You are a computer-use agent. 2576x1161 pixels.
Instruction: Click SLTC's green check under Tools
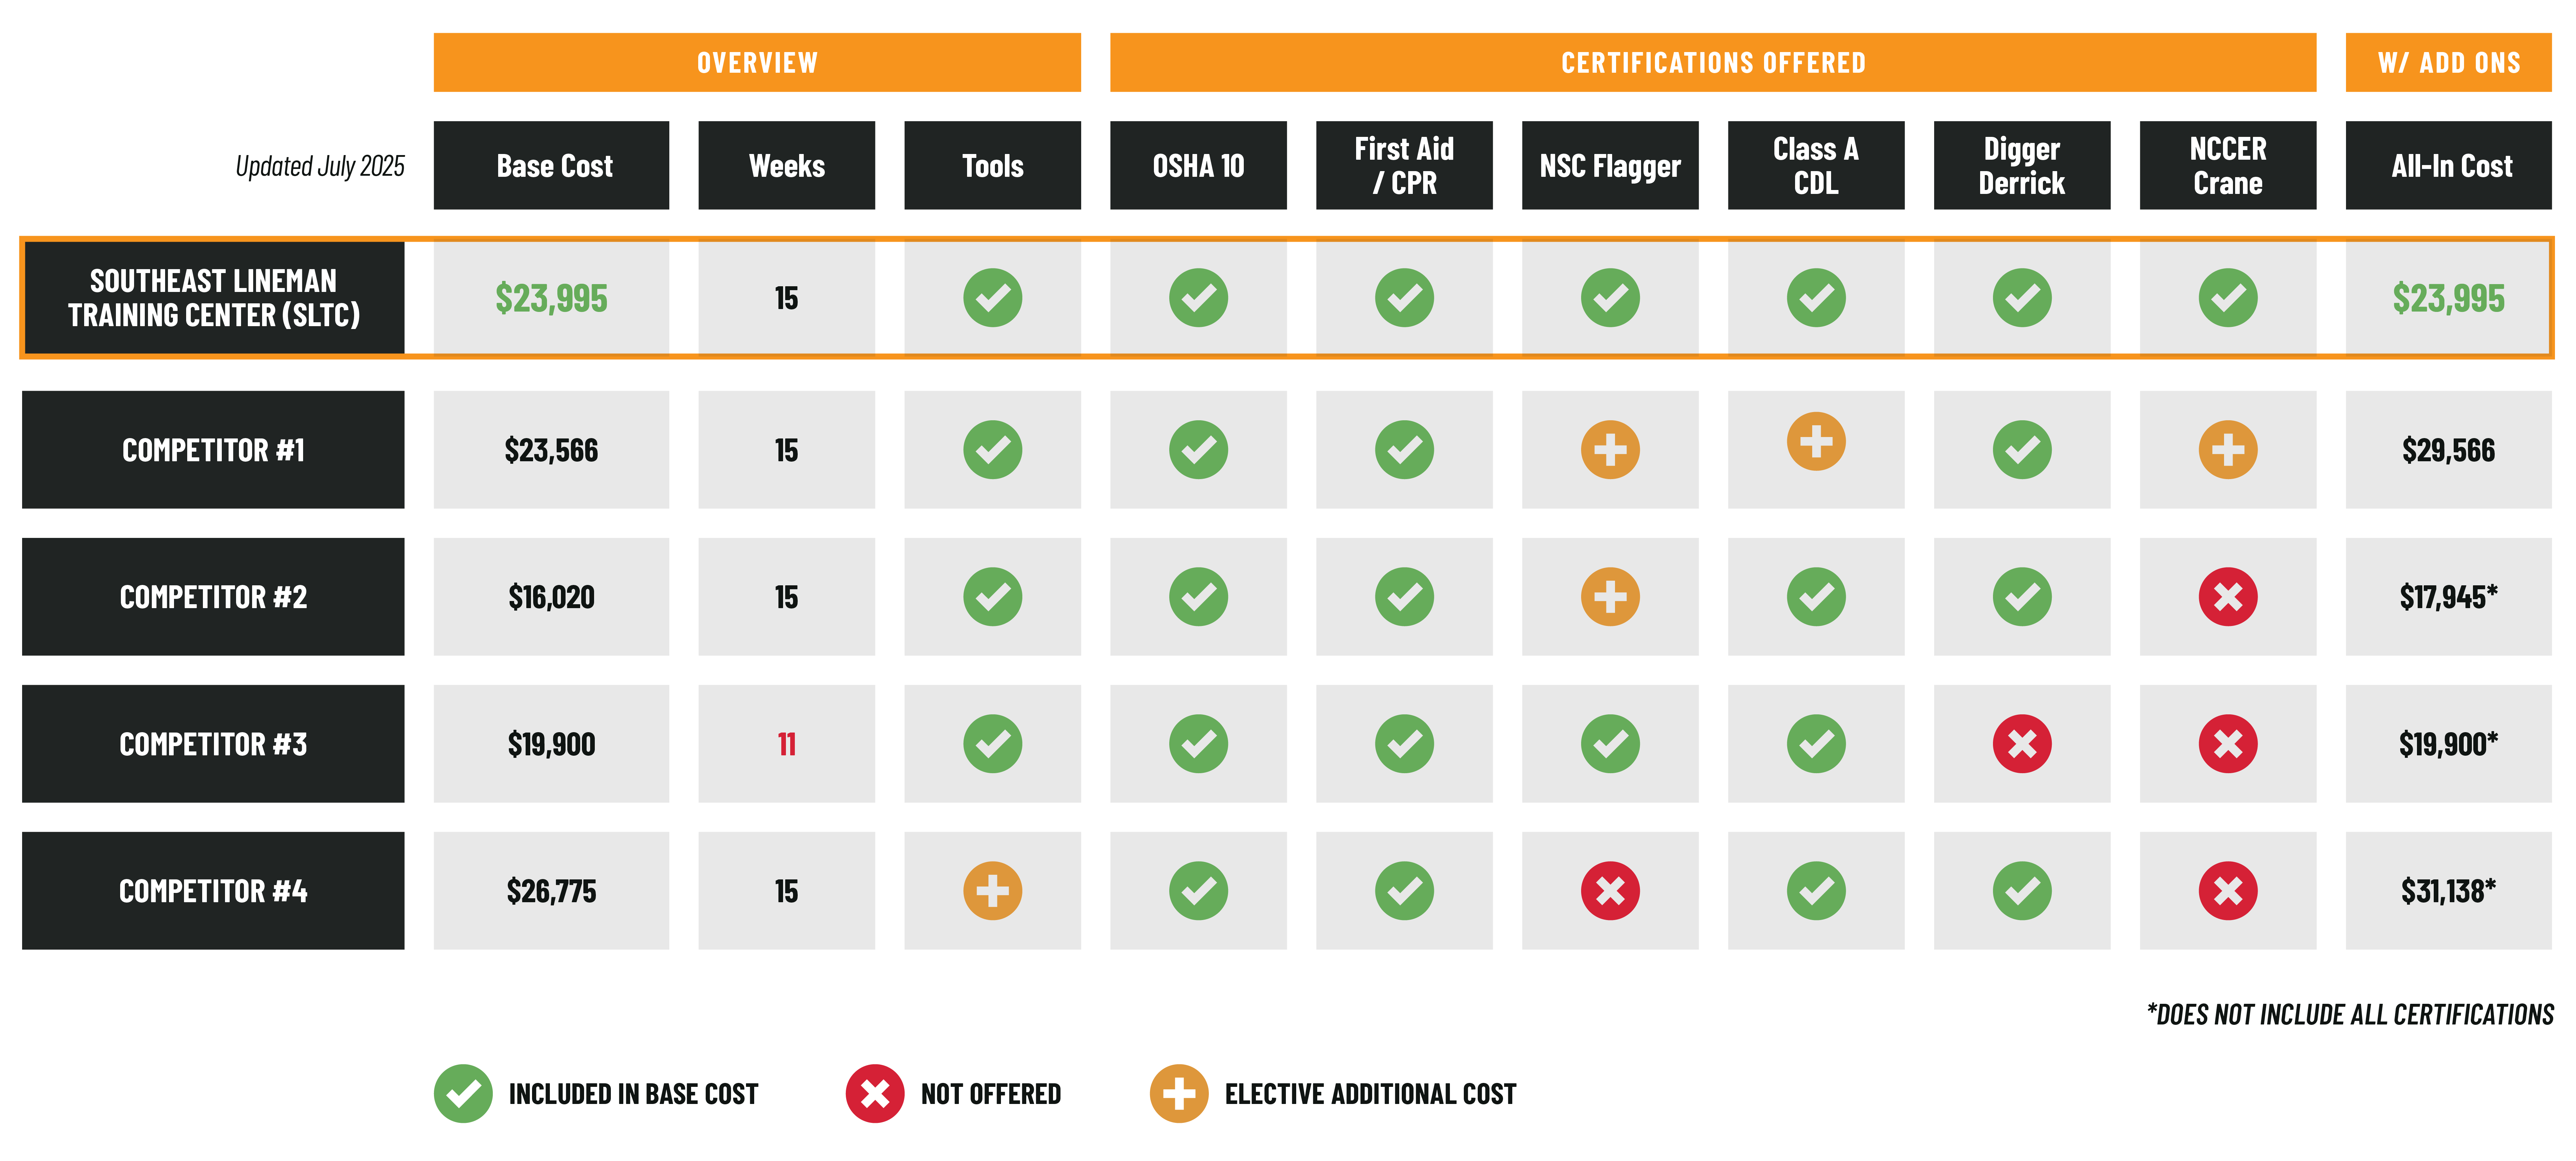pyautogui.click(x=992, y=298)
